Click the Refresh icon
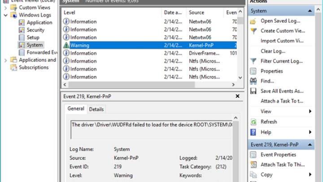The image size is (323, 182). click(x=253, y=122)
